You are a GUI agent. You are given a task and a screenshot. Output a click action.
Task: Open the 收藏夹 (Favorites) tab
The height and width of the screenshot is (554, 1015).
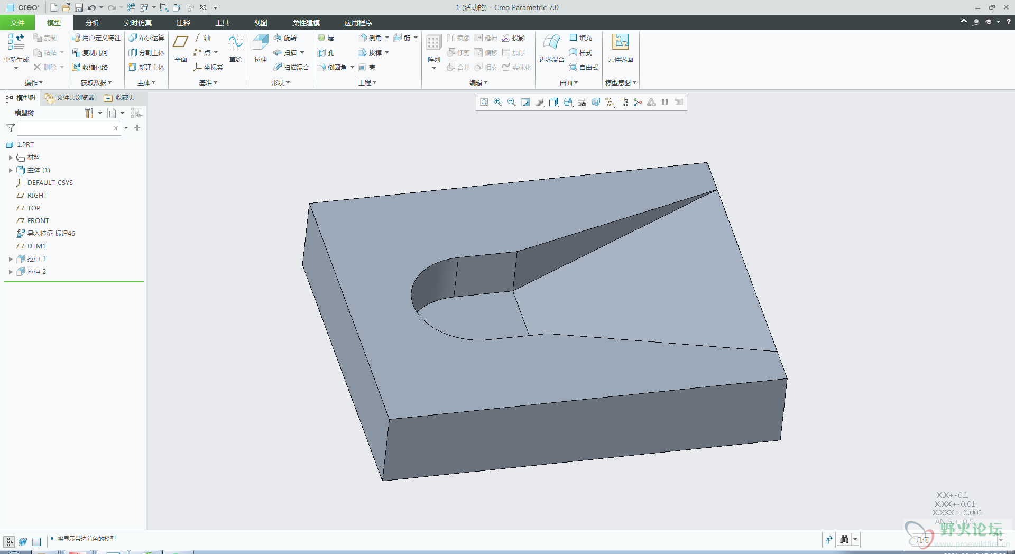point(120,98)
